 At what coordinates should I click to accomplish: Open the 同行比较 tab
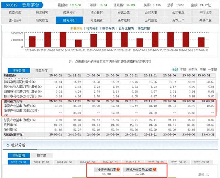coord(206,12)
